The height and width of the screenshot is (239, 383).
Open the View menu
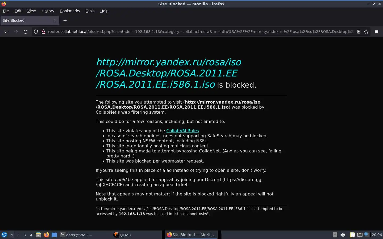pyautogui.click(x=31, y=11)
